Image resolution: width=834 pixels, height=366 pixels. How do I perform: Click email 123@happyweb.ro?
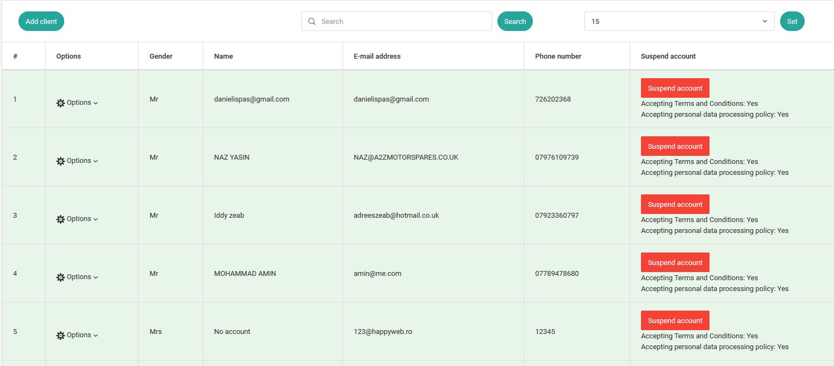pos(383,331)
